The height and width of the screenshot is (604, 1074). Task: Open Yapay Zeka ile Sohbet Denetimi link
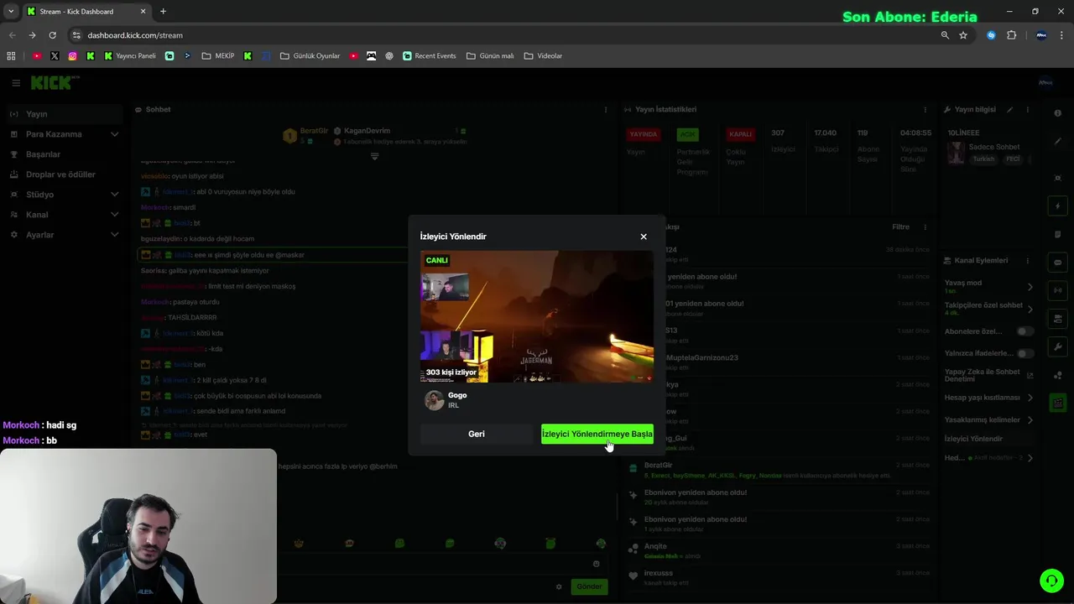tap(988, 376)
